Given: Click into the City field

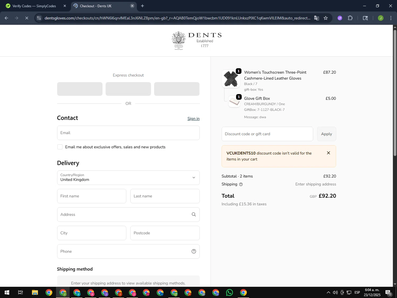Looking at the screenshot, I should (92, 233).
